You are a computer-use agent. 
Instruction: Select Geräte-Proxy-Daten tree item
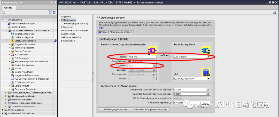tap(24, 72)
